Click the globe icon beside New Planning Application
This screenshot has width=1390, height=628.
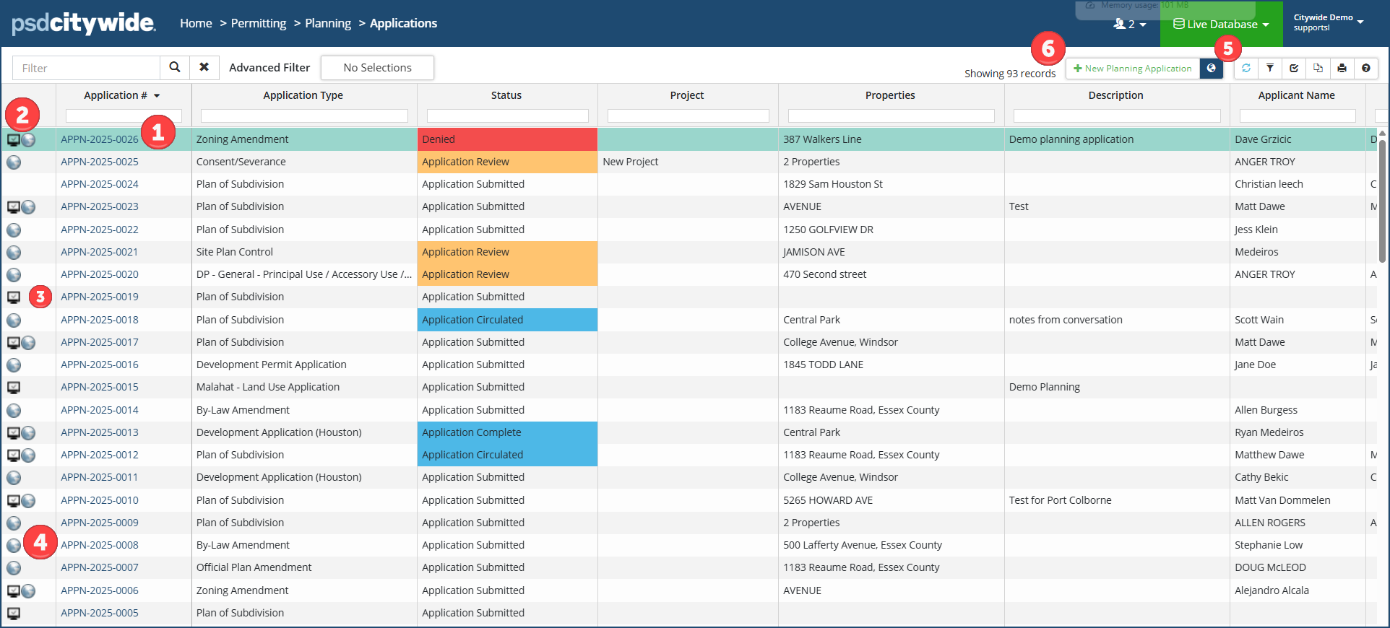1212,68
